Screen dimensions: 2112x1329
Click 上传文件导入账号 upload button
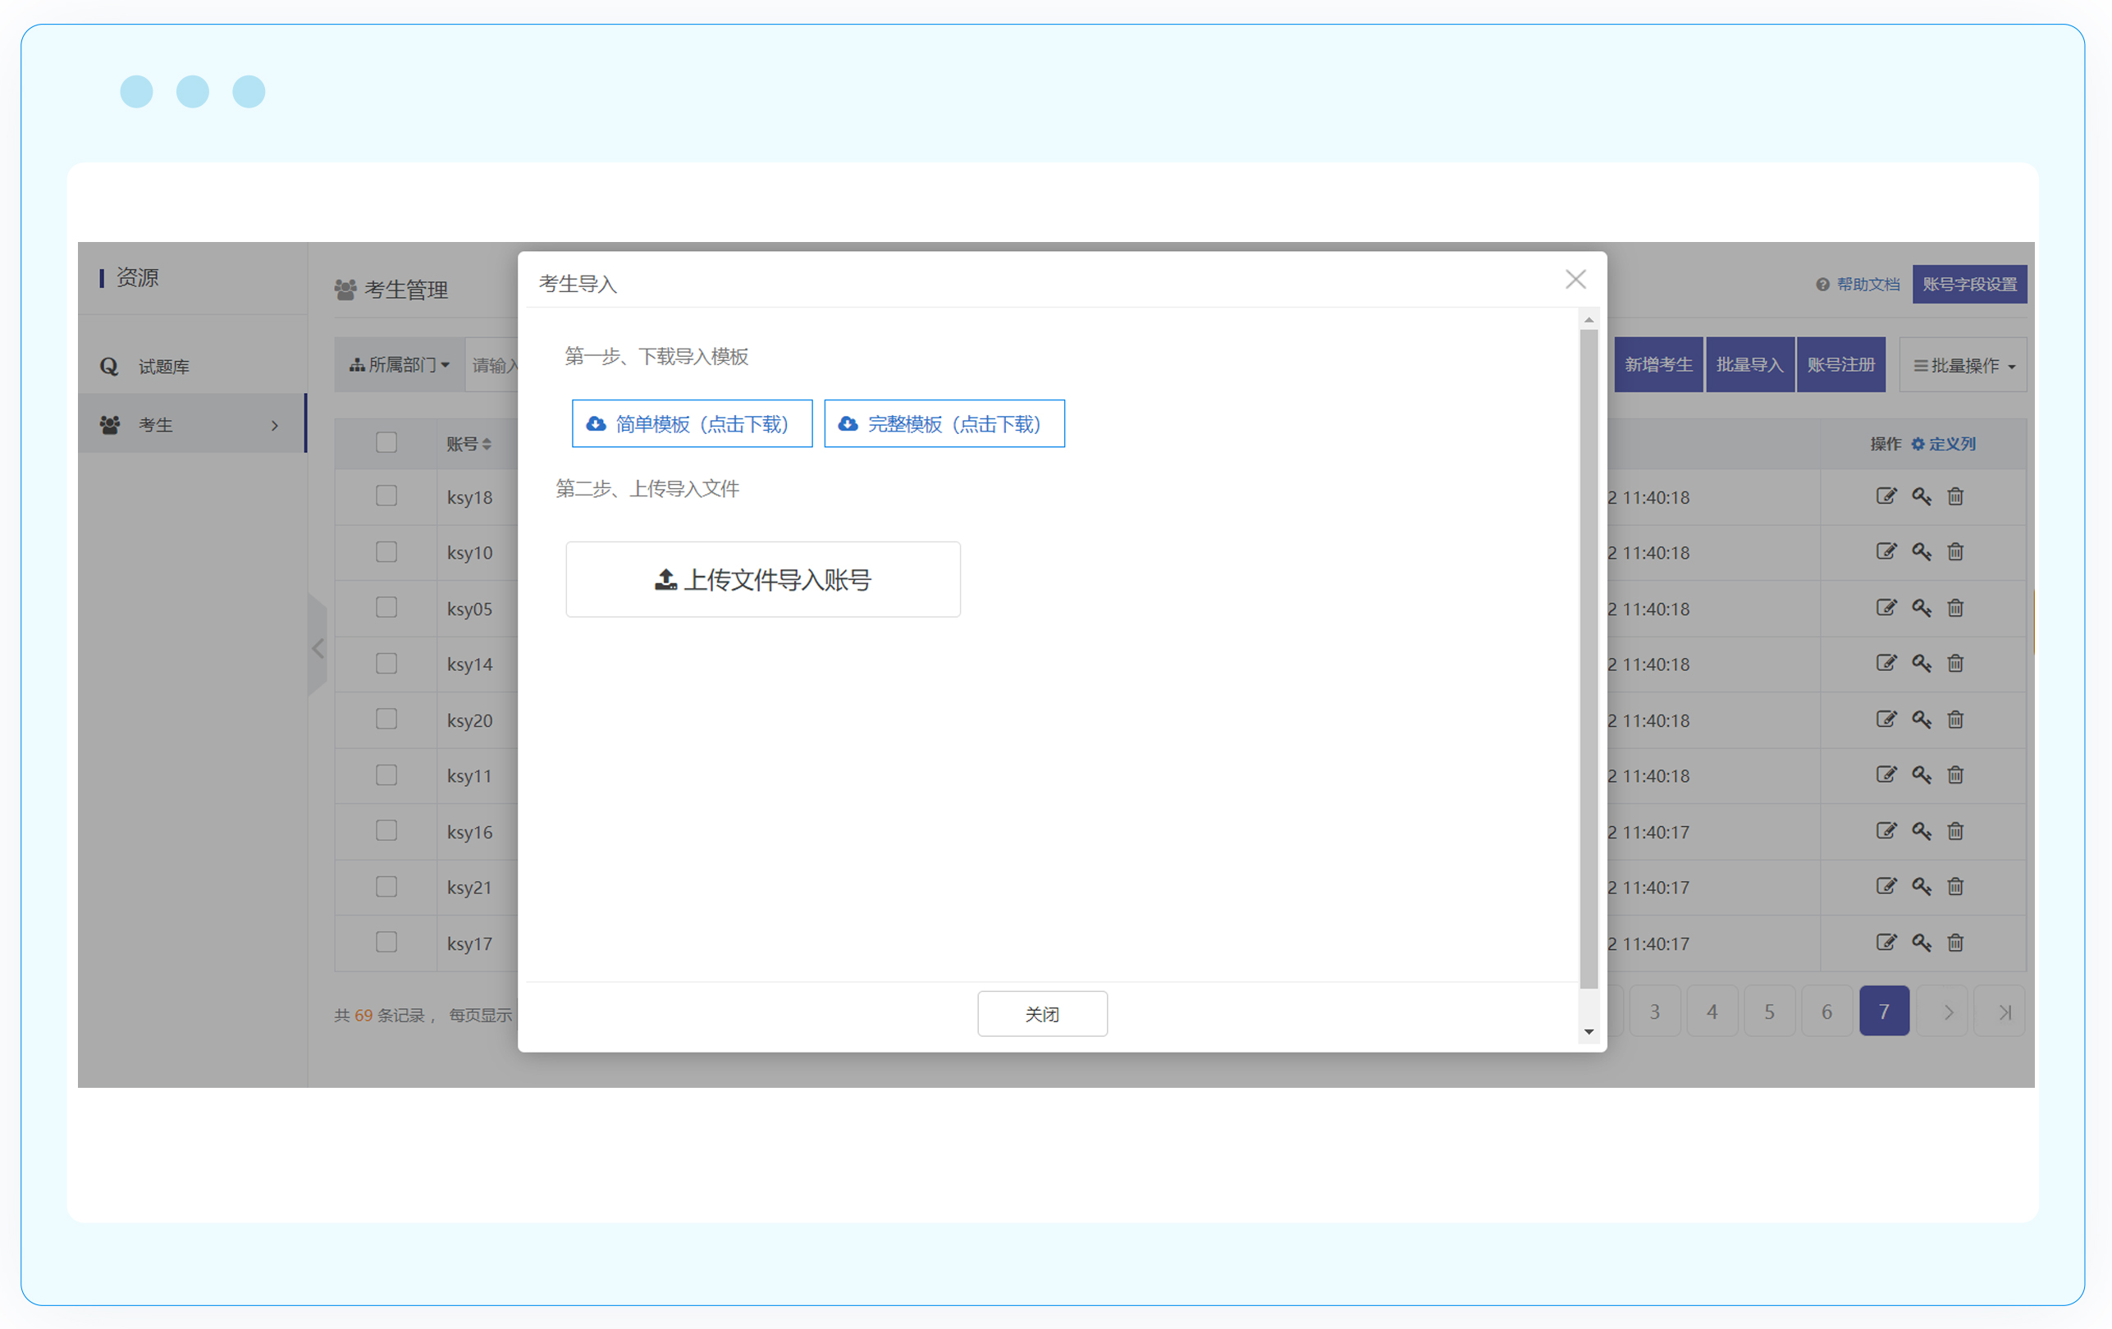[x=762, y=579]
